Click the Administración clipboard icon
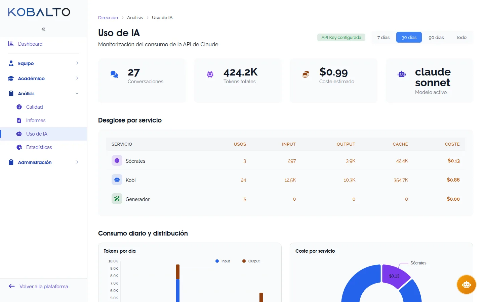The height and width of the screenshot is (302, 484). click(x=11, y=162)
